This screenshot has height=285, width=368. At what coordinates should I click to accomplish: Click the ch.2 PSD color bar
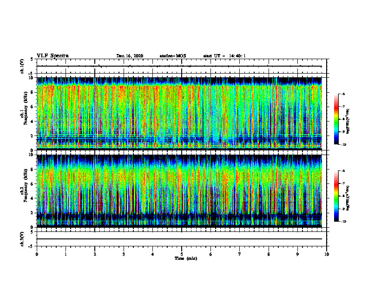click(336, 196)
